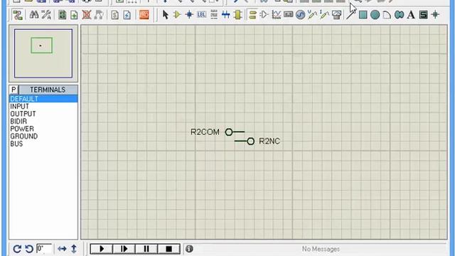Image resolution: width=455 pixels, height=256 pixels.
Task: Select OUTPUT terminal type
Action: (43, 114)
